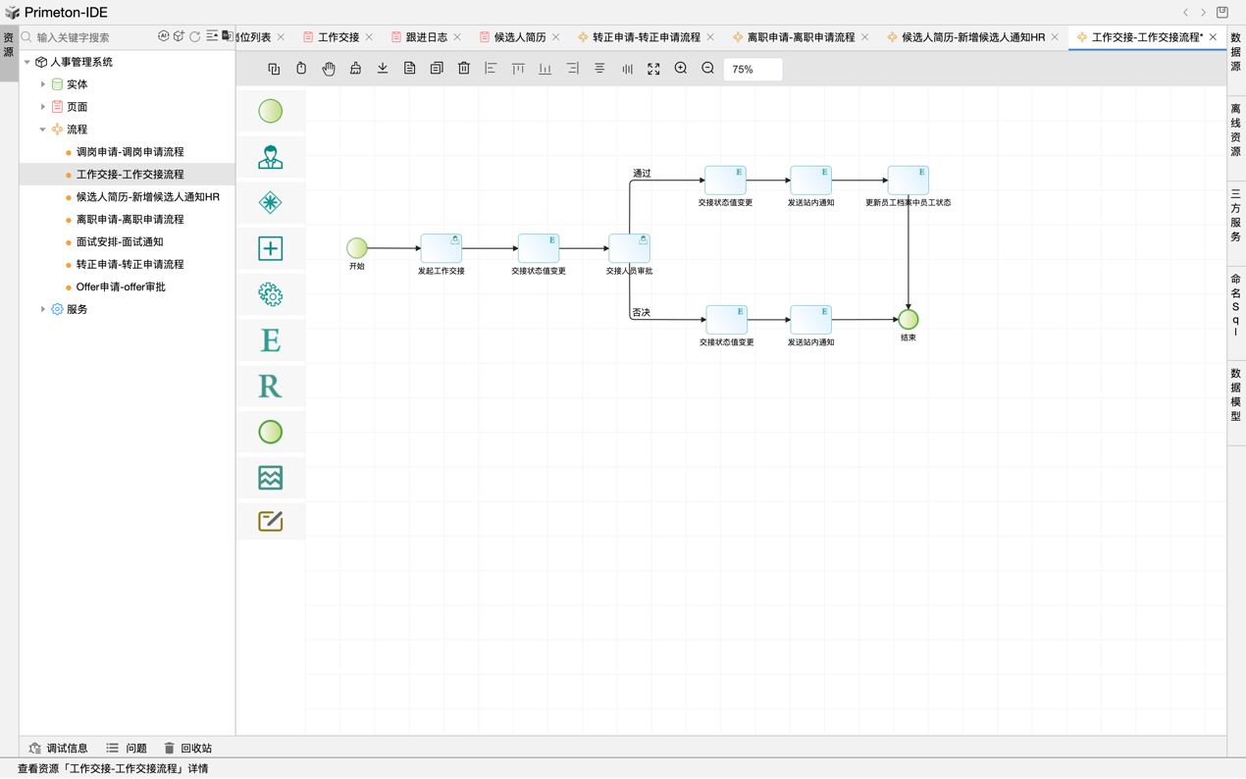Pick the asterisk gateway node in palette
Image resolution: width=1246 pixels, height=779 pixels.
coord(271,203)
